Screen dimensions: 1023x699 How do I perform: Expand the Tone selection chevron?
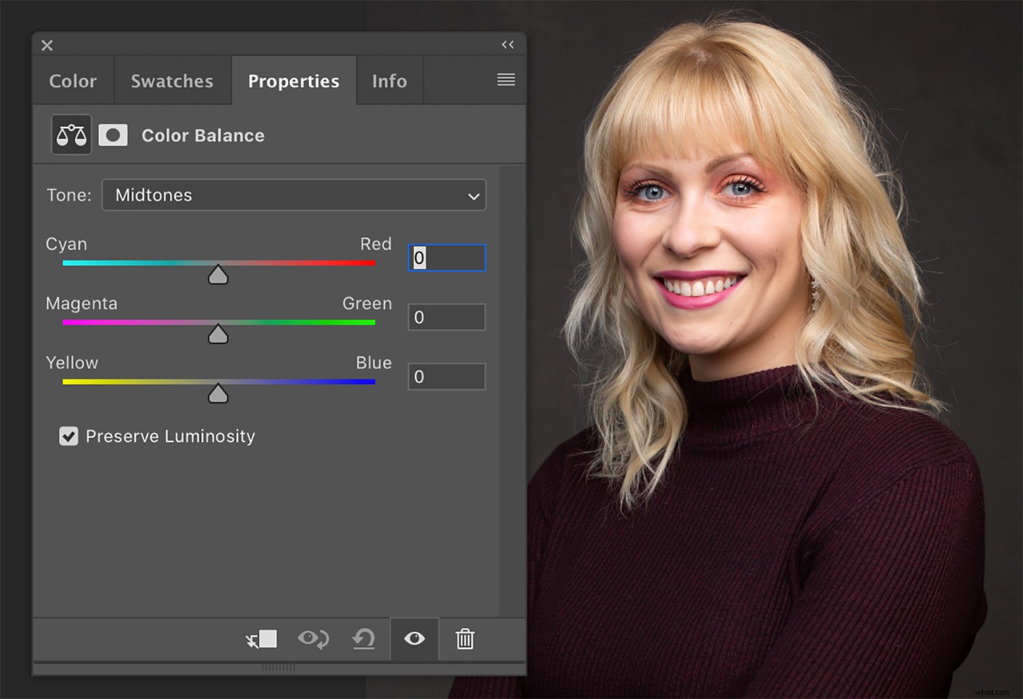click(473, 195)
